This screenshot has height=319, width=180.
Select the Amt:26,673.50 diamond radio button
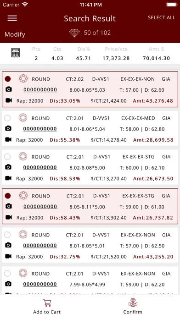point(7,157)
